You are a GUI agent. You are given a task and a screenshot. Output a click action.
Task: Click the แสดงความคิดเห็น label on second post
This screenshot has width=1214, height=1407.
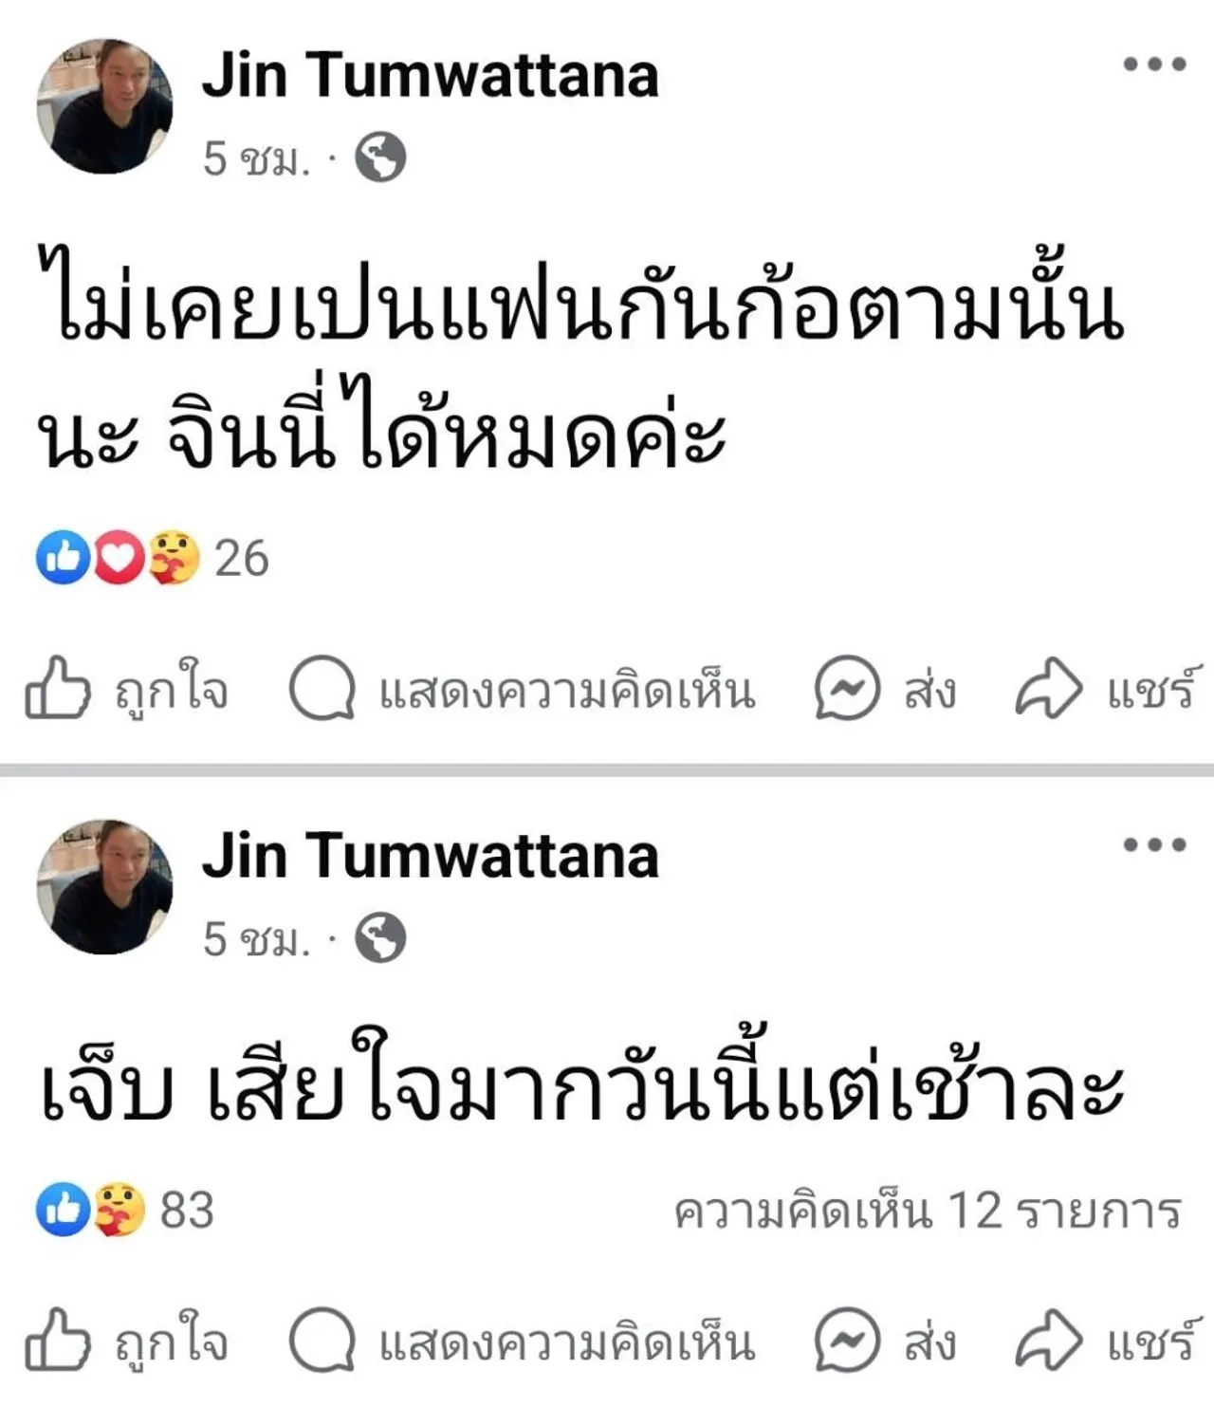click(x=567, y=1341)
